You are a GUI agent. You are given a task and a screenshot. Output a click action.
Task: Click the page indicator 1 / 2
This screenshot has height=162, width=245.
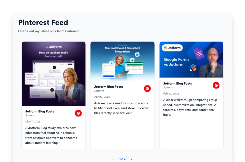click(x=122, y=159)
